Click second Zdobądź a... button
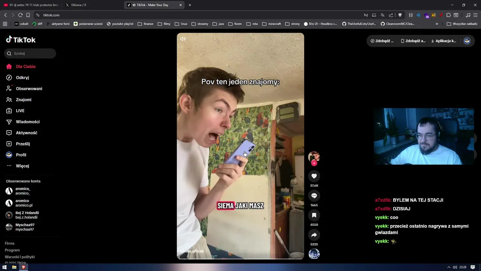Viewport: 481px width, 271px height. [413, 41]
